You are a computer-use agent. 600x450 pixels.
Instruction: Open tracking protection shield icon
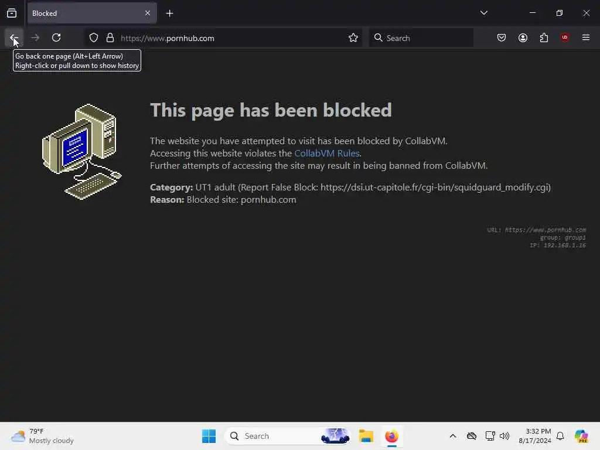[x=94, y=38]
